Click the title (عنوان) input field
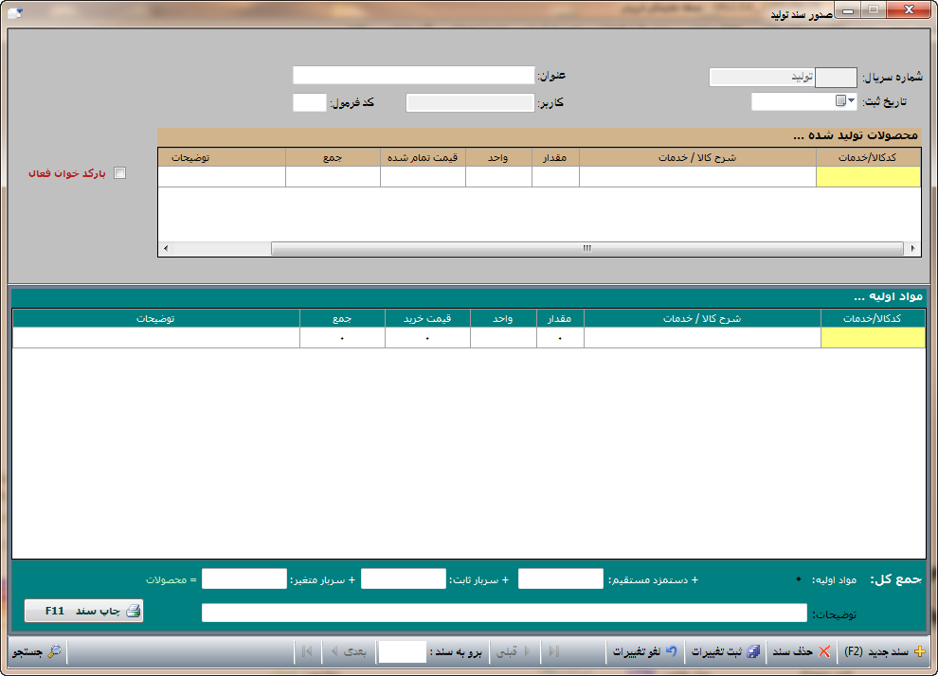938x676 pixels. click(413, 75)
